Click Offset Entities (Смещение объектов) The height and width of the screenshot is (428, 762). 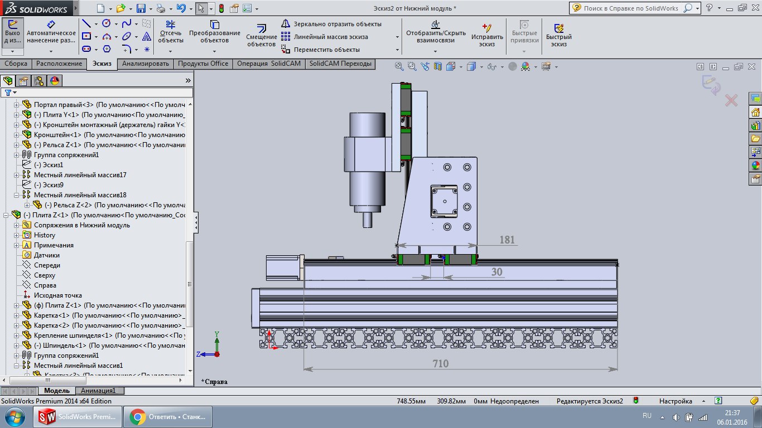tap(261, 35)
